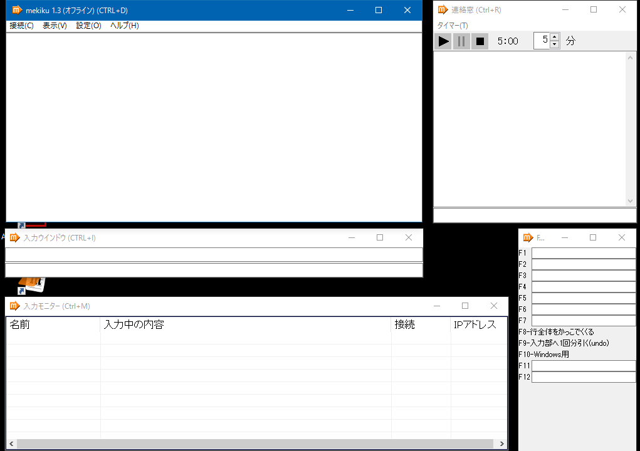The width and height of the screenshot is (640, 451).
Task: Click the input monitor horizontal scrollbar right arrow
Action: tap(502, 443)
